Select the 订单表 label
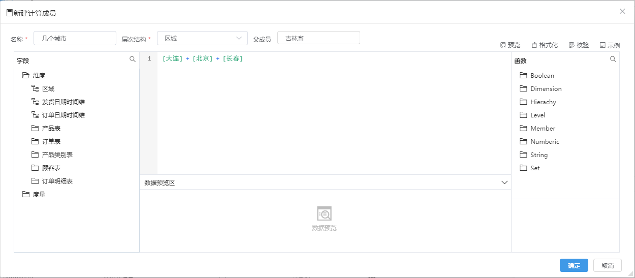The width and height of the screenshot is (635, 278). [x=51, y=141]
